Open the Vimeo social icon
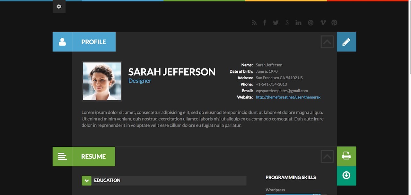 (x=323, y=23)
